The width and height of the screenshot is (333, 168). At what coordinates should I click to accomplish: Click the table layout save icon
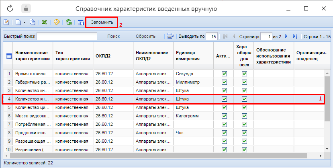click(x=80, y=23)
